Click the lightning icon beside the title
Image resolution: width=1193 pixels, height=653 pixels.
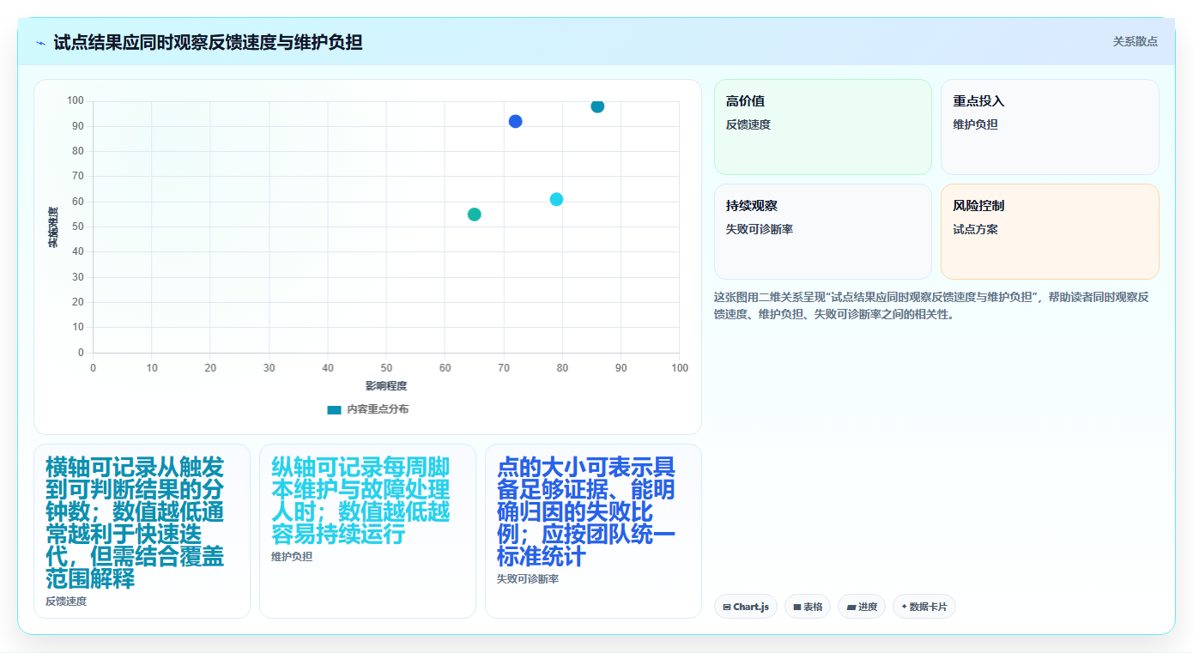coord(41,42)
